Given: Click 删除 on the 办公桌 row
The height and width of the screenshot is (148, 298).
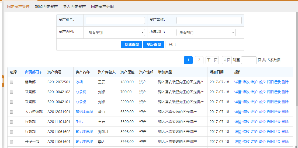Looking at the screenshot, I should tap(285, 102).
